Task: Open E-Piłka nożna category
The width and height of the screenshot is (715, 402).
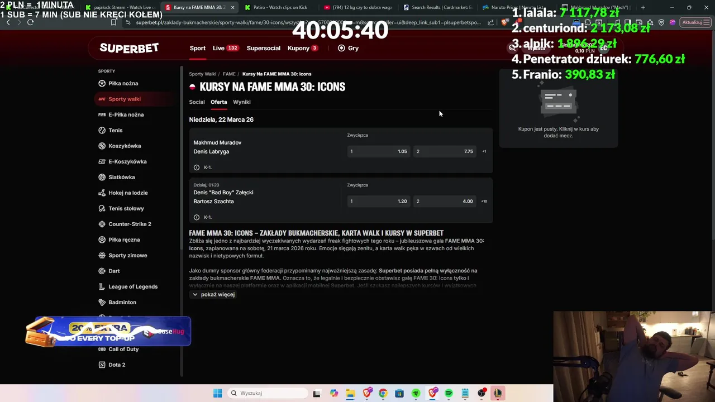Action: [x=121, y=114]
